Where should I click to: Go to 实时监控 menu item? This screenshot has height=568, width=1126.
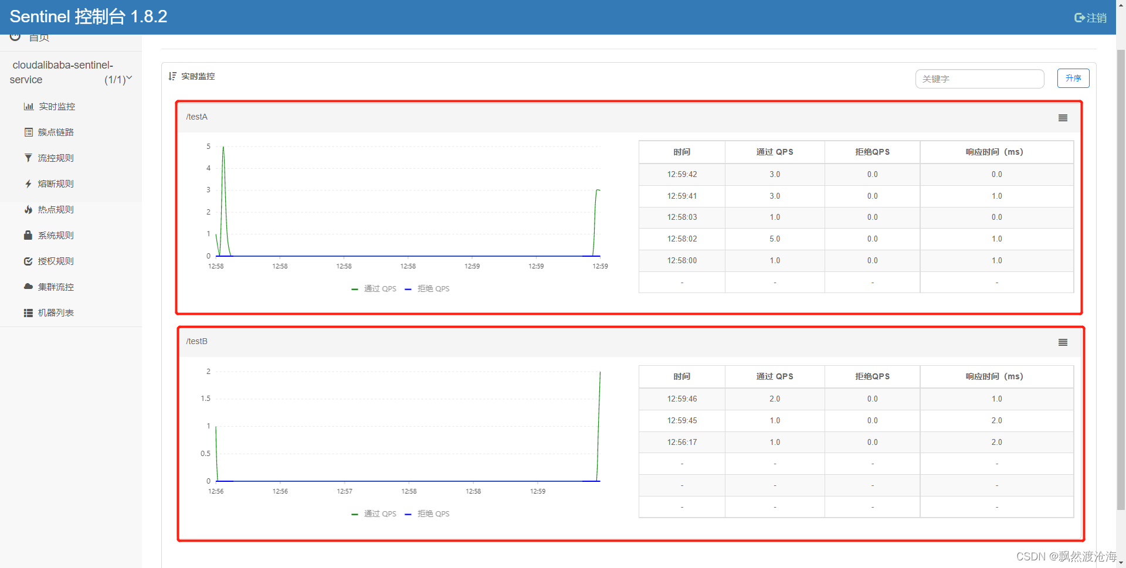(57, 107)
